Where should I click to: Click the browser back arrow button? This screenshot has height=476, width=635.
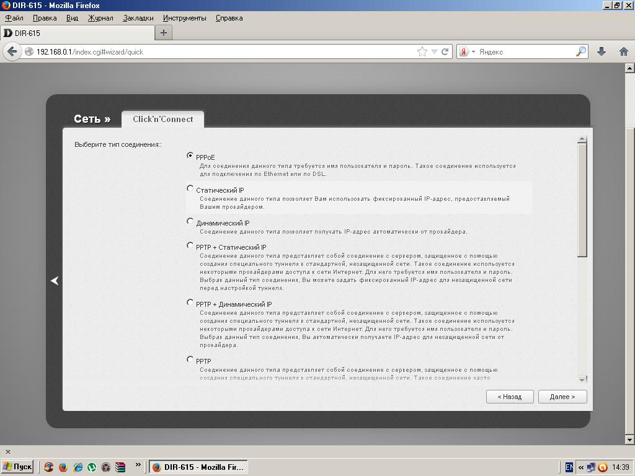click(12, 52)
